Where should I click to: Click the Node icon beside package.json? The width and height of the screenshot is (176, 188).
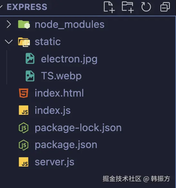(x=24, y=145)
